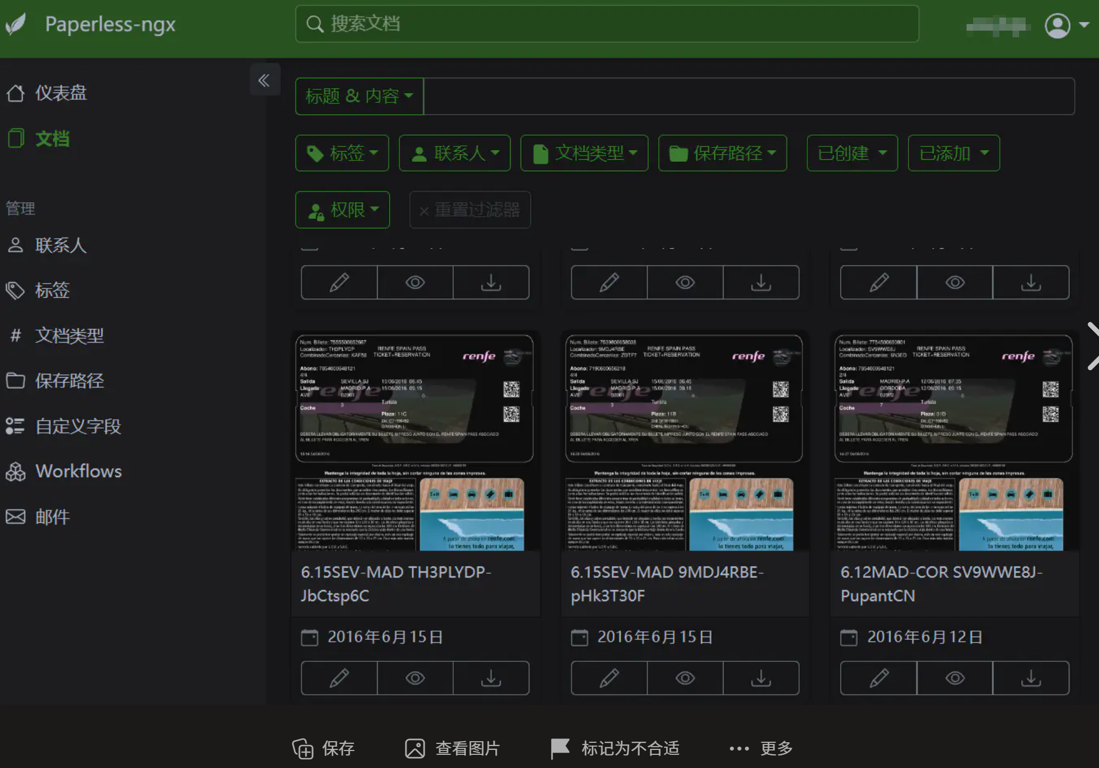Download the TH3PLYDP-JbCtsp6C document
1099x768 pixels.
491,678
